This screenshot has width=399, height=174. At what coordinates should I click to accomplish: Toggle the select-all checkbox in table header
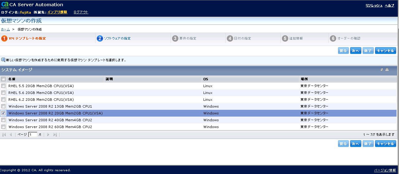(3, 79)
